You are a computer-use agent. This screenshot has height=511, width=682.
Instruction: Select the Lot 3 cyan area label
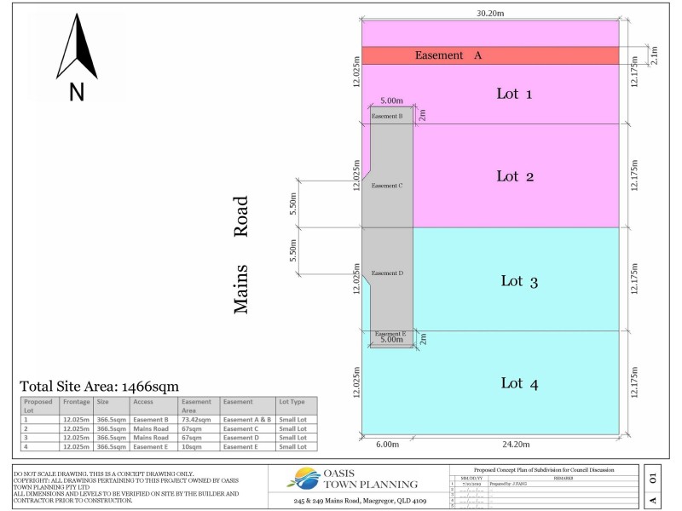coord(519,281)
